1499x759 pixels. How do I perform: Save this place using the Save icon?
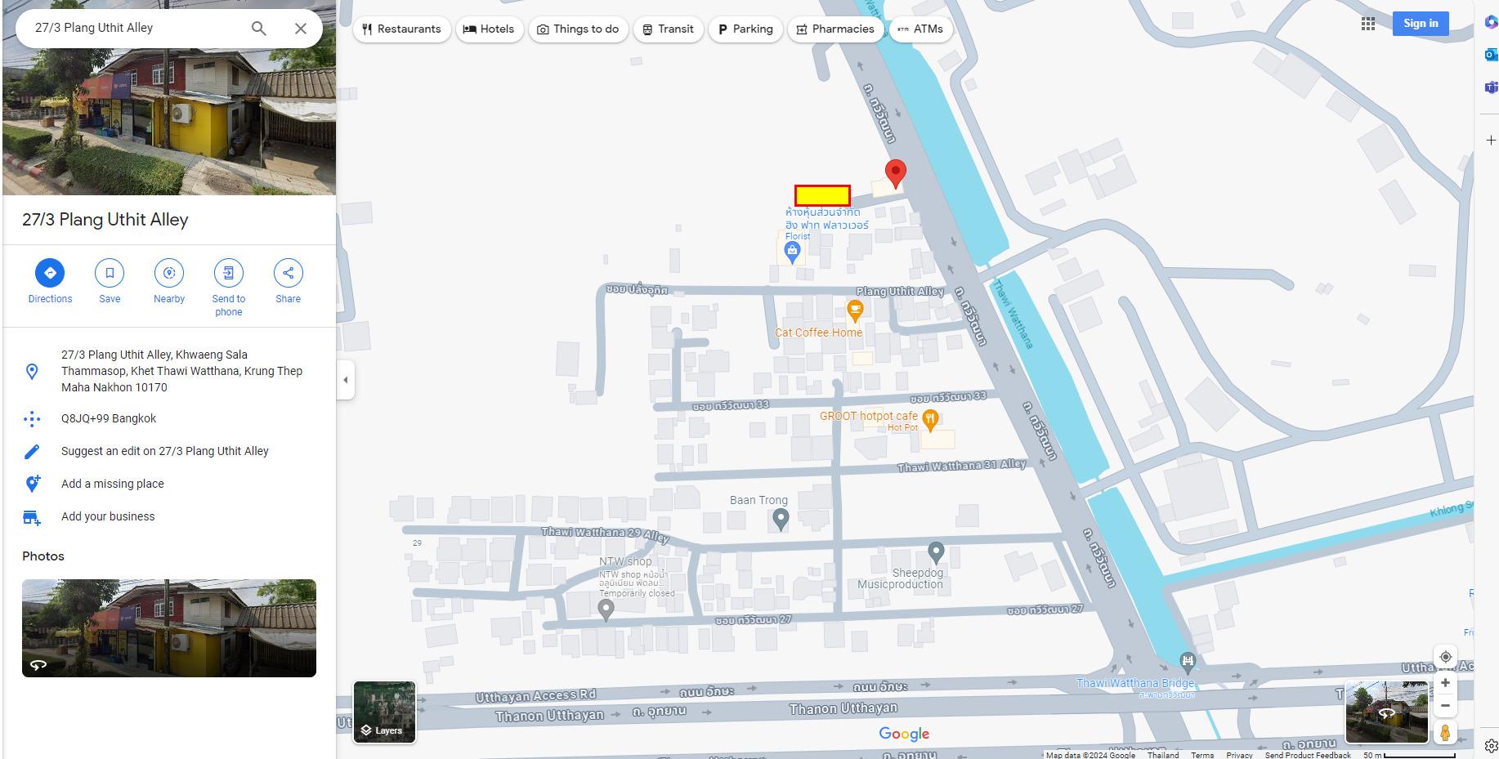click(110, 273)
